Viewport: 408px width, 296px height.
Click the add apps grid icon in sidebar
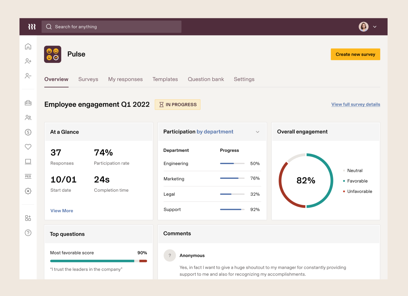28,218
